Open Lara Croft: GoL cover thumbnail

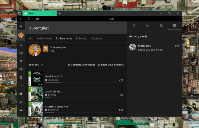click(x=35, y=94)
